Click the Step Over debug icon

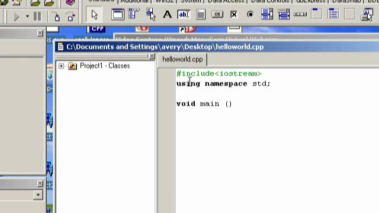pyautogui.click(x=70, y=17)
